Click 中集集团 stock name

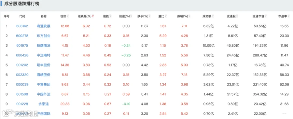pos(44,84)
